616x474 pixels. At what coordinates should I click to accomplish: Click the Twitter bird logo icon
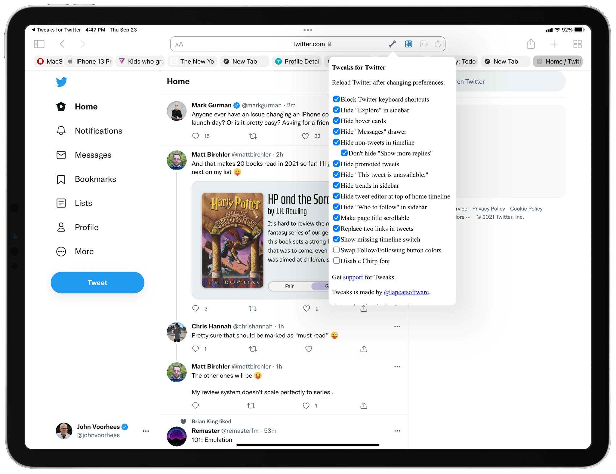[62, 82]
